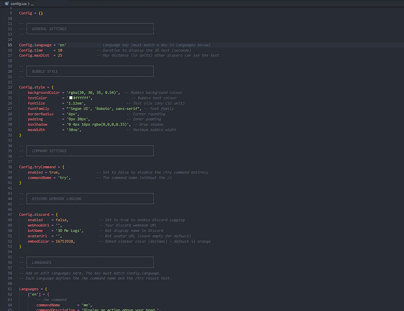Click line number 47 in the gutter

(10, 214)
